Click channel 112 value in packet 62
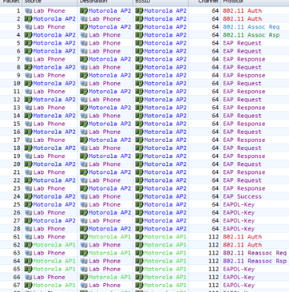289x292 pixels. pos(214,245)
